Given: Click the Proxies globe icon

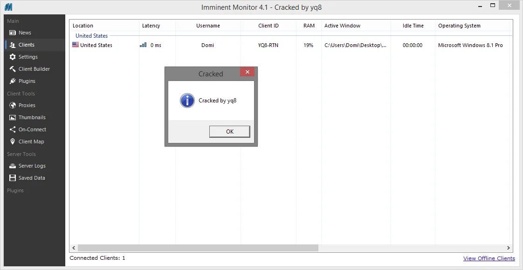Looking at the screenshot, I should [x=13, y=105].
